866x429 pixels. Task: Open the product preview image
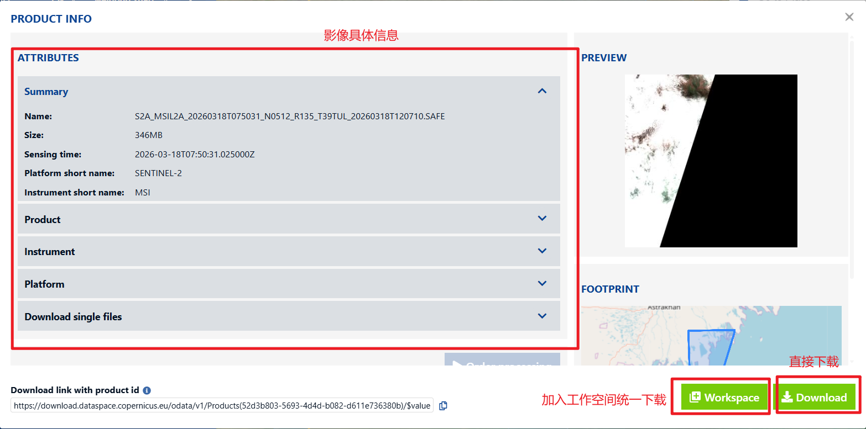[x=711, y=161]
